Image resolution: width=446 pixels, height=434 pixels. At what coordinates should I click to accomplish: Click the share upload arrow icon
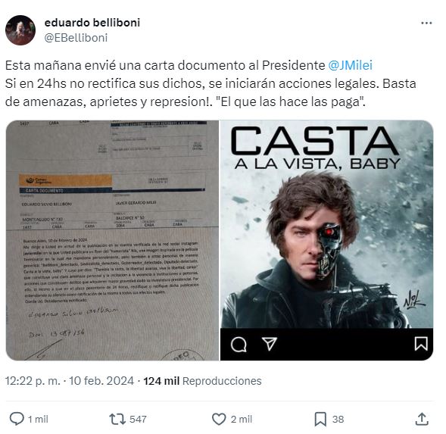[x=422, y=419]
